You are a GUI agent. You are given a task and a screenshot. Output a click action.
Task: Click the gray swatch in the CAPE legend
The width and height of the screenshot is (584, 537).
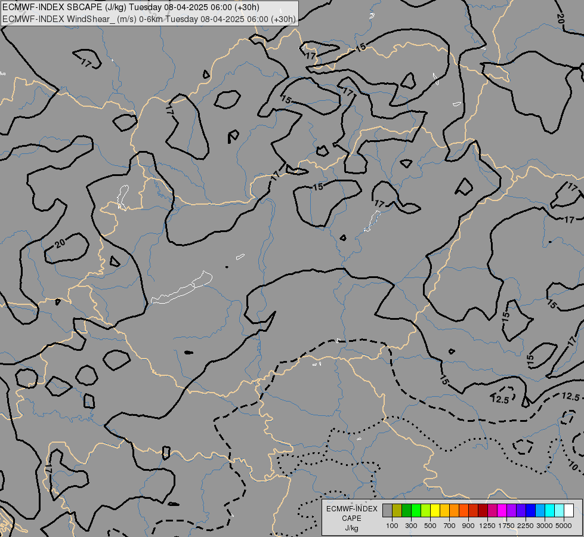pyautogui.click(x=387, y=510)
